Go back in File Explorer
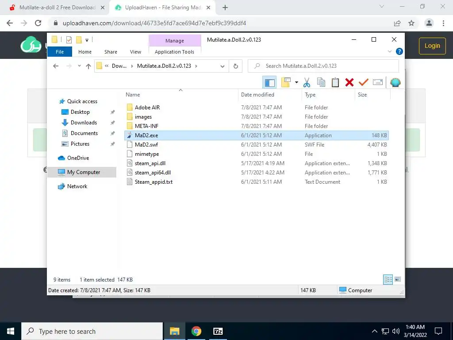 56,66
